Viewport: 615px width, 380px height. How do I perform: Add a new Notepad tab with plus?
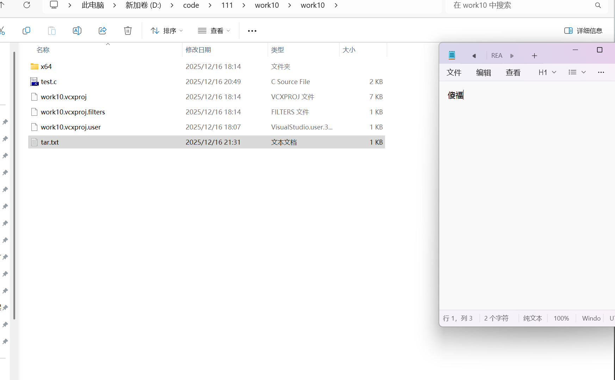(534, 56)
